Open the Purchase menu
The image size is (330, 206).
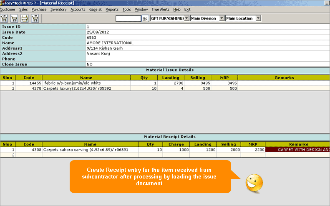[39, 9]
